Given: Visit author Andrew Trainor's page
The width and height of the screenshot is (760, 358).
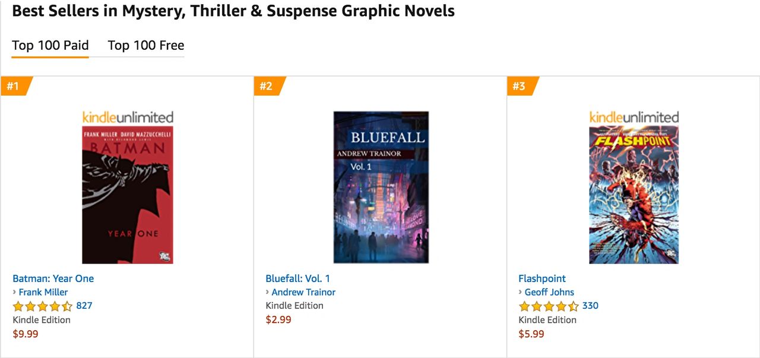Looking at the screenshot, I should (303, 292).
